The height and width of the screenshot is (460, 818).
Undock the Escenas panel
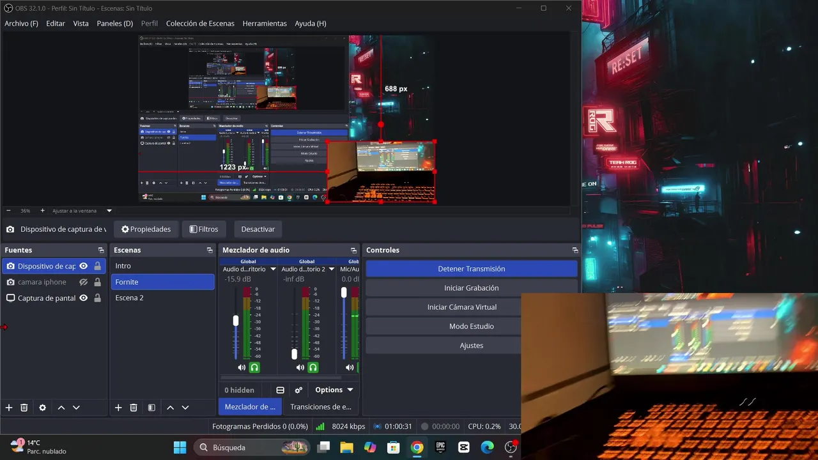coord(210,250)
